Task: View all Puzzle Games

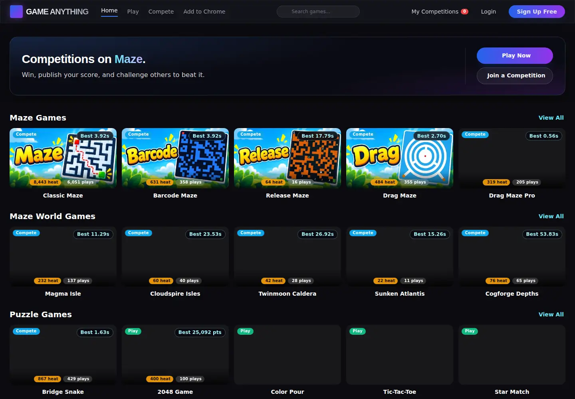Action: click(x=551, y=314)
